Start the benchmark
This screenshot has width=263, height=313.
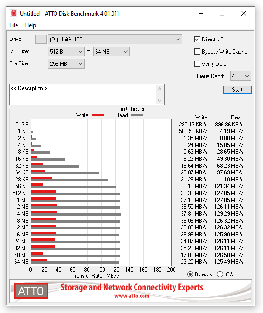click(237, 90)
